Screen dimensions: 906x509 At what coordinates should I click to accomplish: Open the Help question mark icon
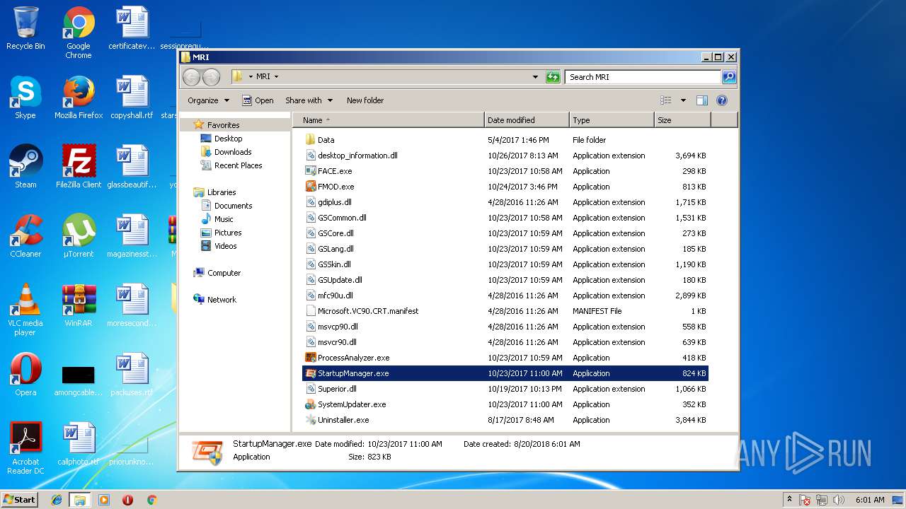722,100
